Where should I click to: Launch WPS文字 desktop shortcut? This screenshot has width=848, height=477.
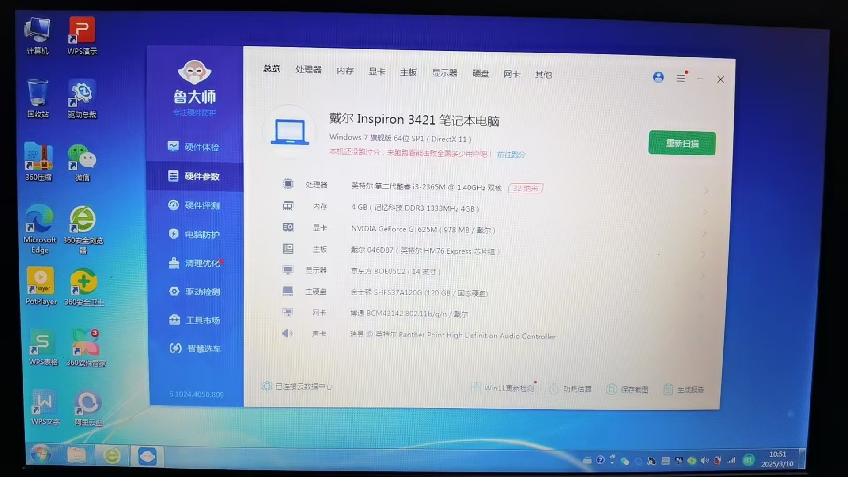click(45, 407)
